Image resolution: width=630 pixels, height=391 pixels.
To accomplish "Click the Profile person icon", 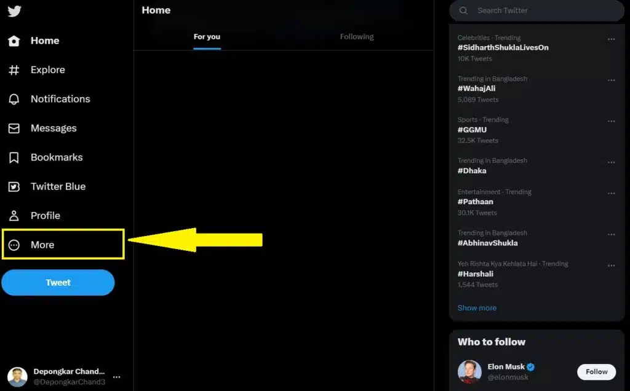I will coord(14,216).
